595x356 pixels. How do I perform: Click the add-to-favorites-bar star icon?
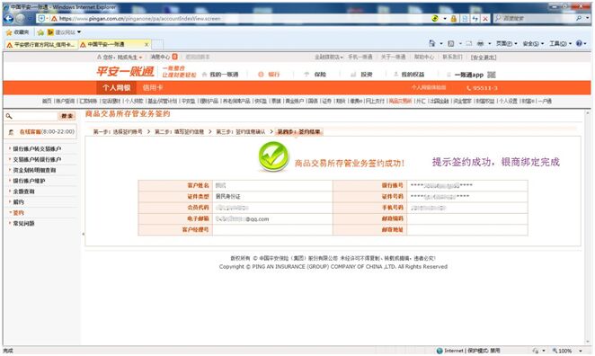point(40,32)
